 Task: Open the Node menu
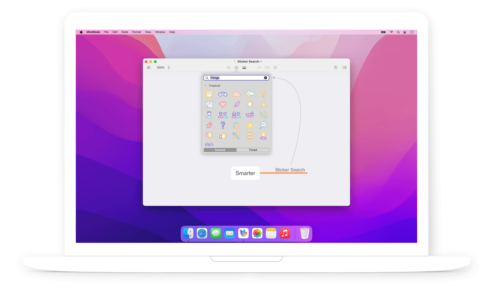click(125, 32)
